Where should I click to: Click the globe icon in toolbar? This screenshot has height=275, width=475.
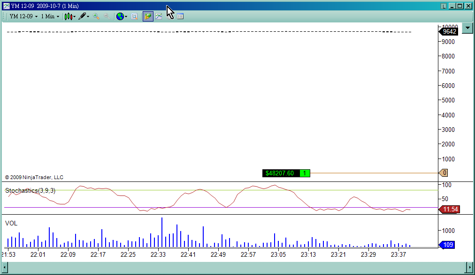pos(120,16)
